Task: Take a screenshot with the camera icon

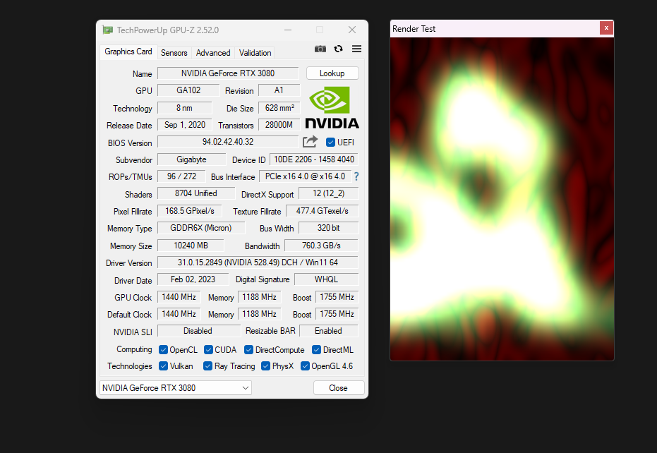Action: (x=320, y=49)
